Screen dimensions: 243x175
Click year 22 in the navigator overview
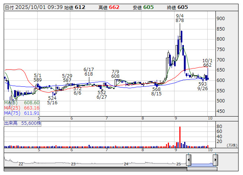(x=21, y=164)
